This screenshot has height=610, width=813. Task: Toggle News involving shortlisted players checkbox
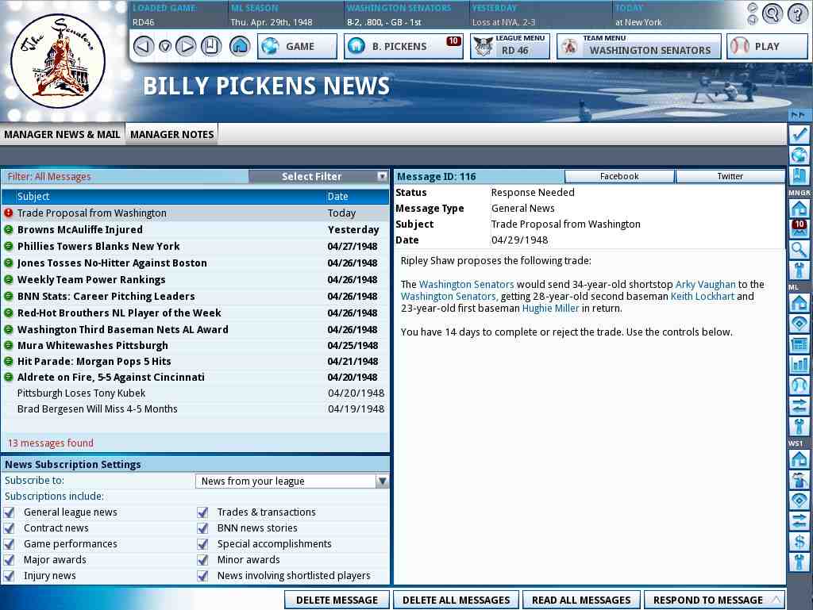pyautogui.click(x=202, y=577)
